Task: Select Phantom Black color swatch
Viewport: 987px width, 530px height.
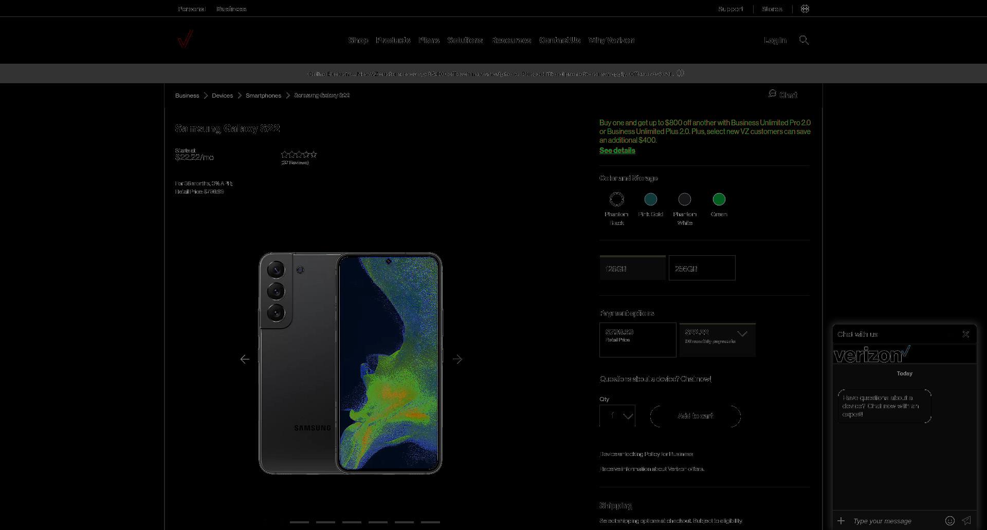Action: (616, 199)
